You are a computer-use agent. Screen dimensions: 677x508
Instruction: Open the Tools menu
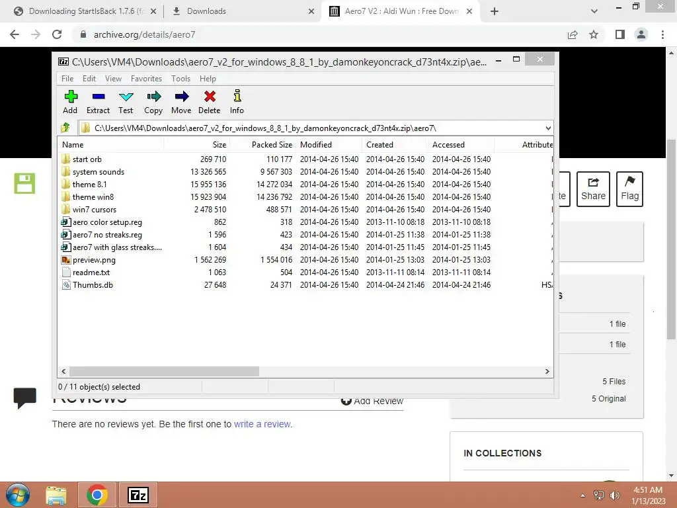pos(180,79)
